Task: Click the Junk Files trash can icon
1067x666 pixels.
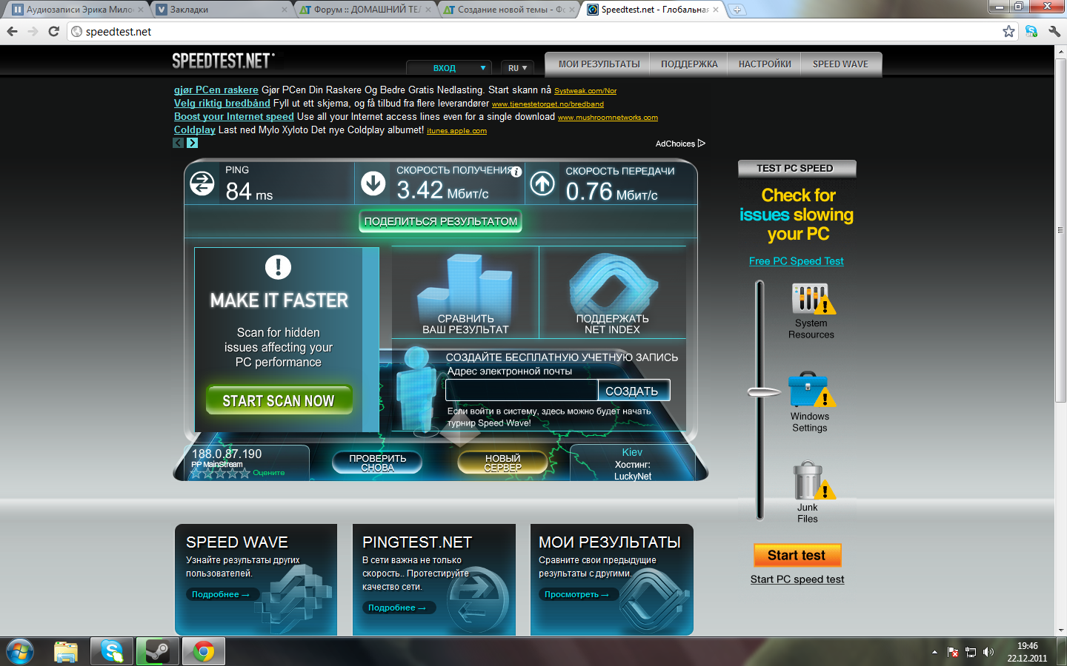Action: pyautogui.click(x=813, y=482)
